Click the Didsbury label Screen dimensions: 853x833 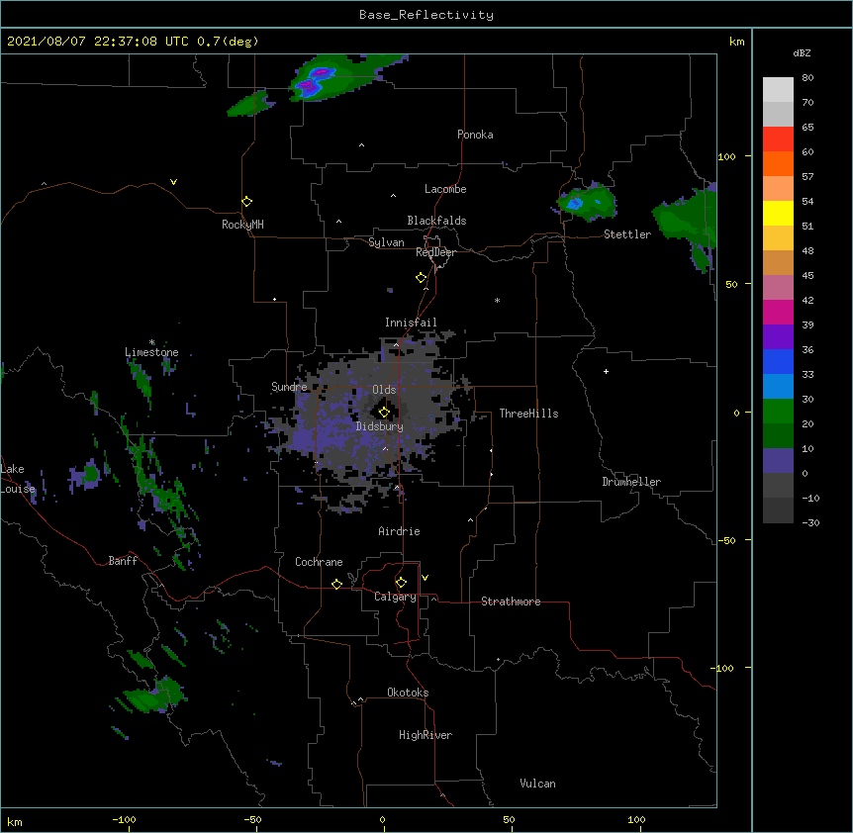[x=380, y=426]
